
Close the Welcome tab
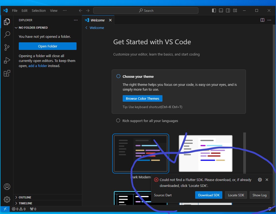click(x=110, y=20)
